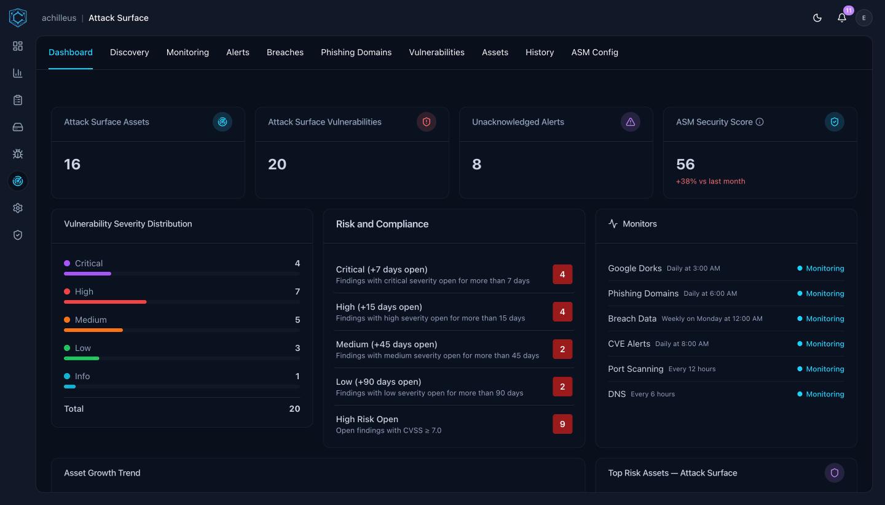This screenshot has height=505, width=885.
Task: Click the Critical purple legend dot
Action: coord(67,263)
